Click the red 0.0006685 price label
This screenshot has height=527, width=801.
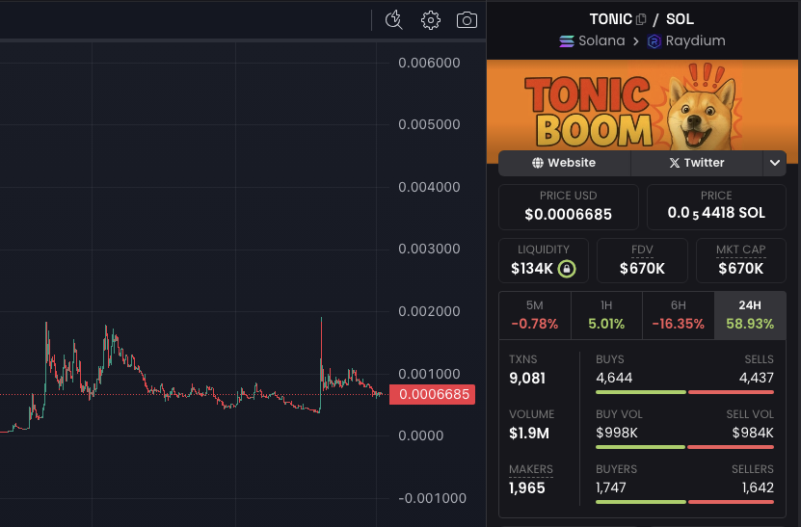click(432, 394)
